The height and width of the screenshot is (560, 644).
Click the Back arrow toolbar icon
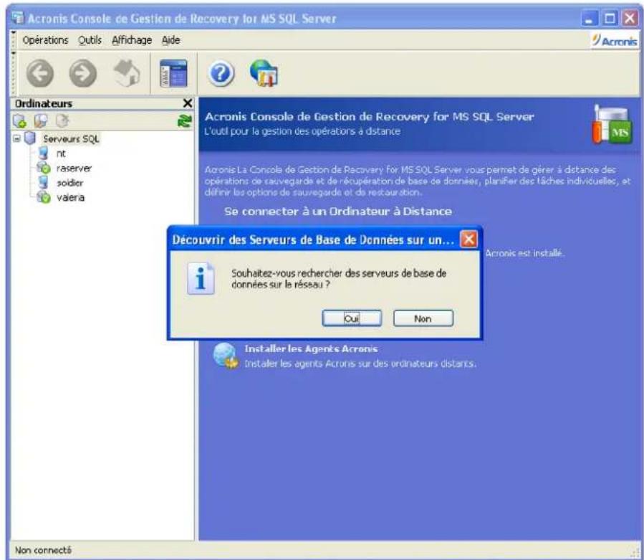click(40, 74)
